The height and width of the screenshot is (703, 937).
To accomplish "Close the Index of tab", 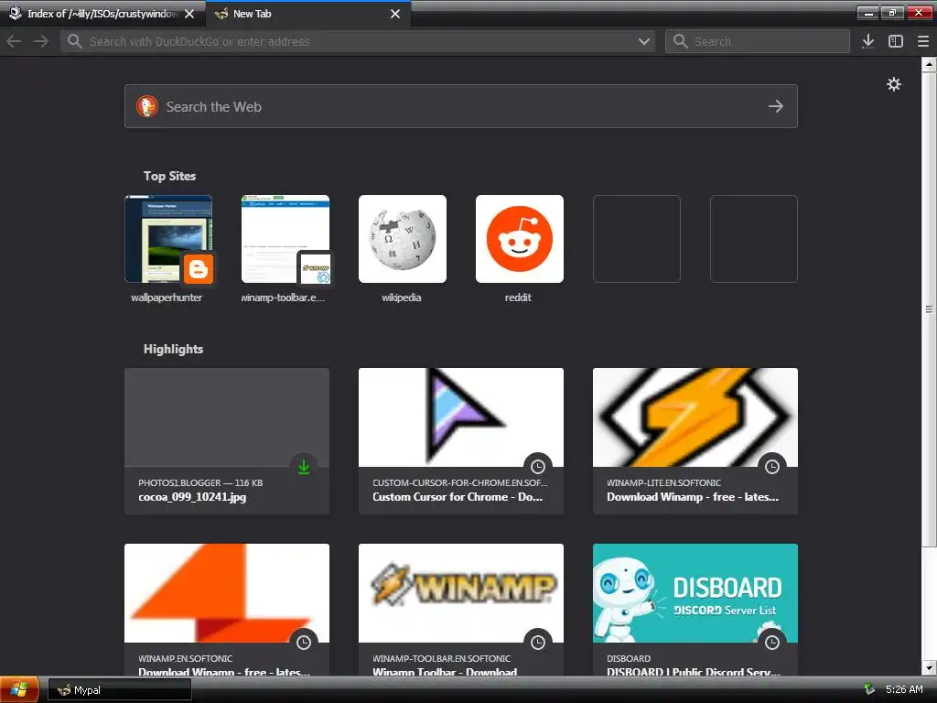I will 189,14.
